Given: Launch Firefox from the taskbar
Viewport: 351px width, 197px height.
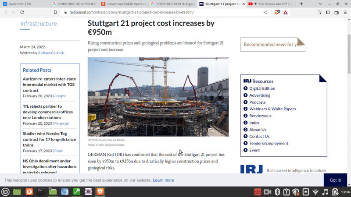Looking at the screenshot, I should [x=29, y=192].
